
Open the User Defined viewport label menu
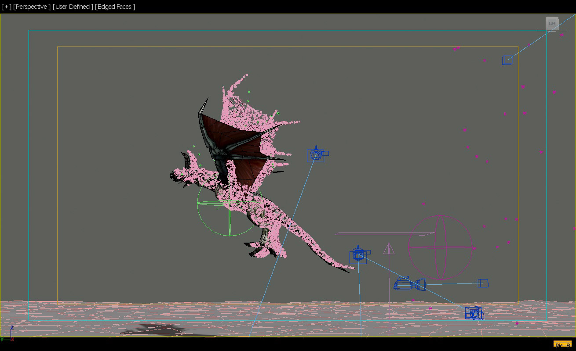click(73, 7)
